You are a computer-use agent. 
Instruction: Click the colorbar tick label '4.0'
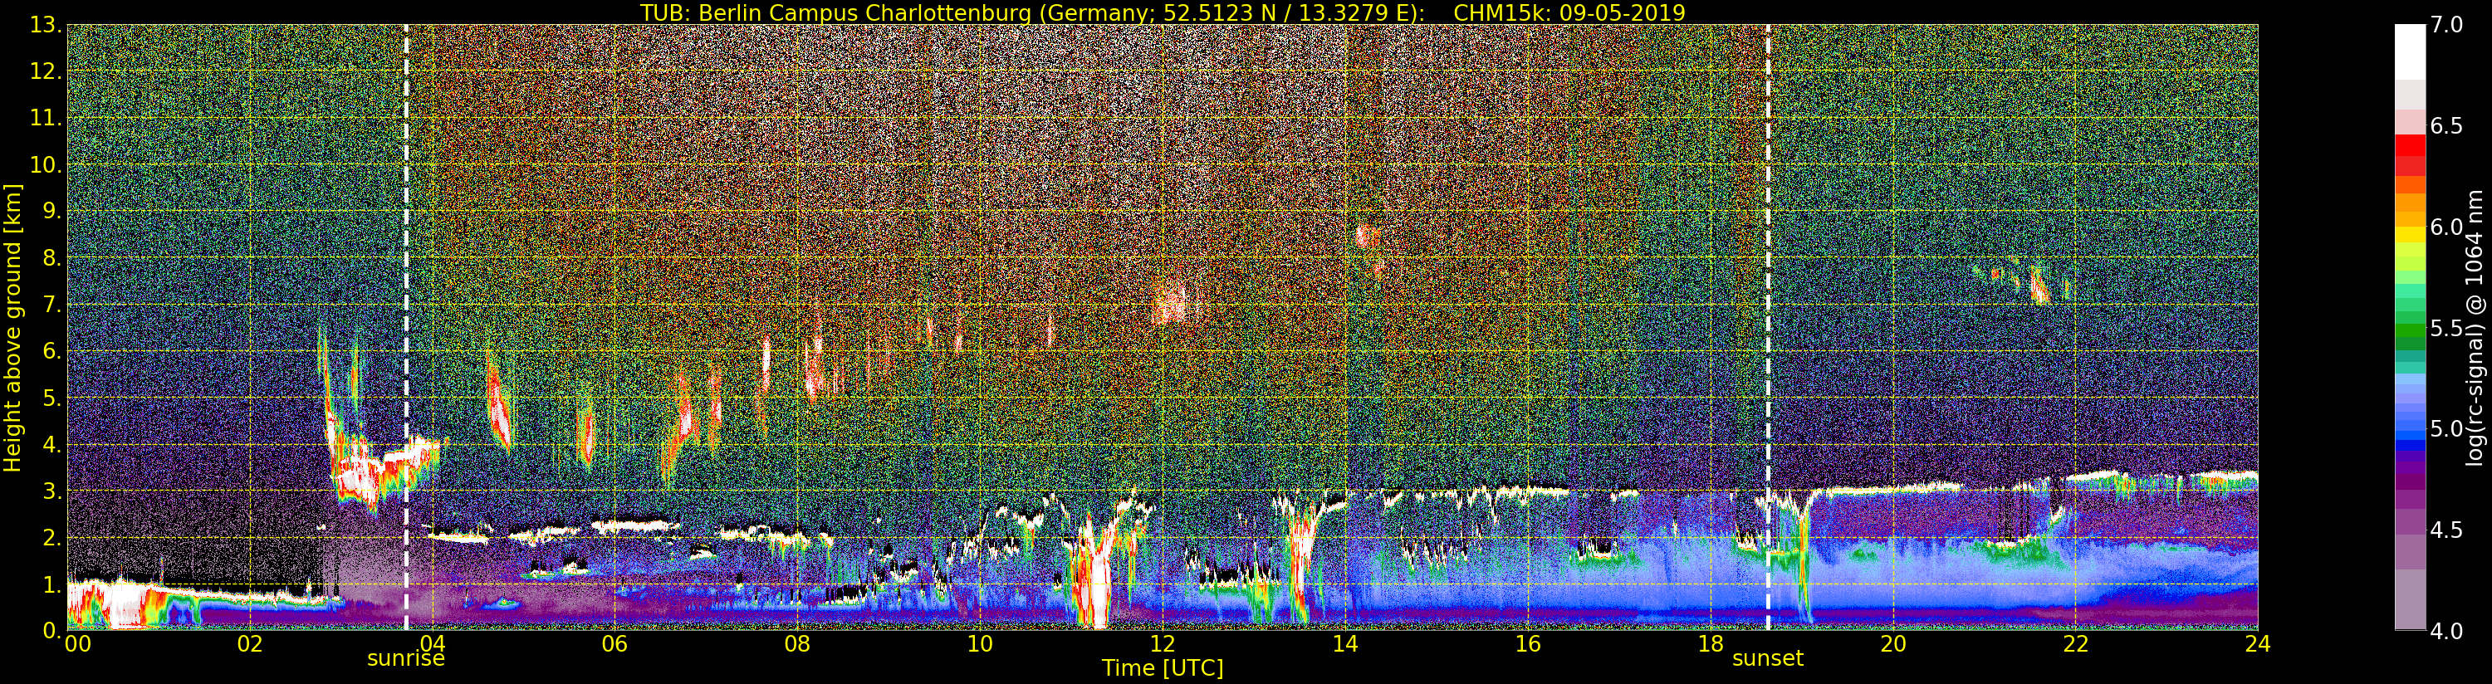click(2446, 631)
